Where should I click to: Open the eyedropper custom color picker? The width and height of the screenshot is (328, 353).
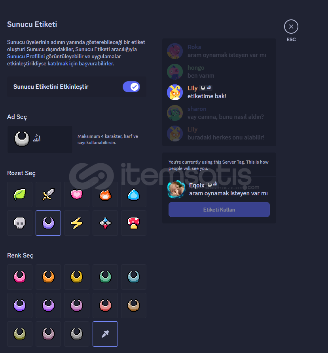(x=105, y=334)
